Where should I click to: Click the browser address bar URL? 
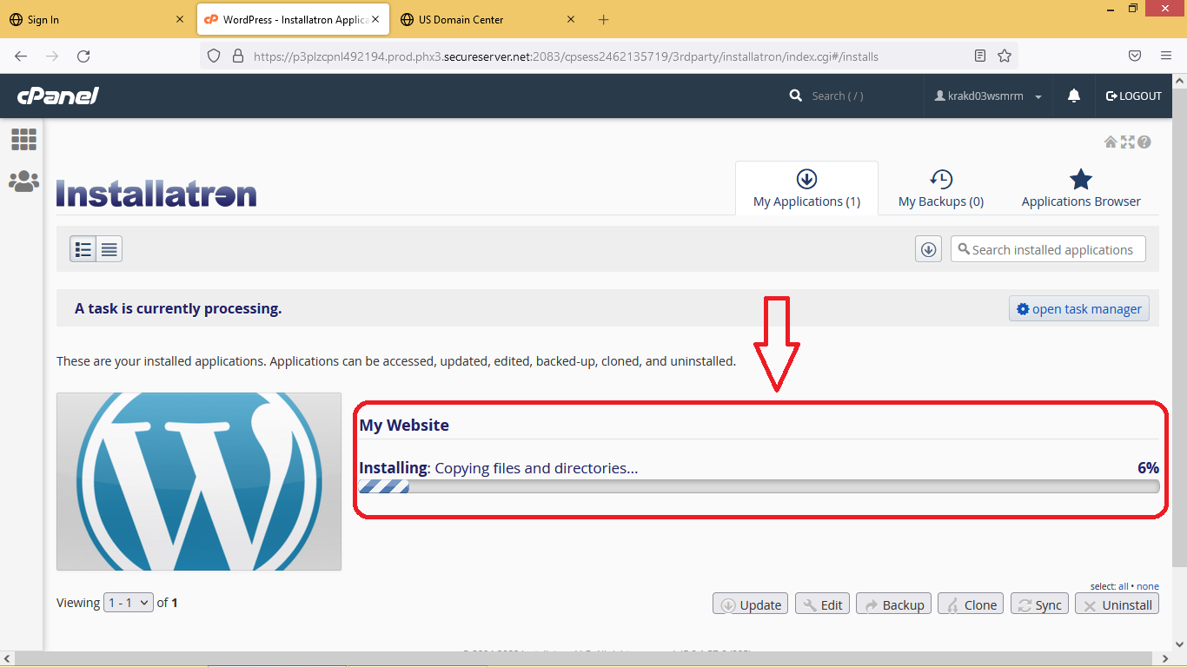[x=566, y=56]
